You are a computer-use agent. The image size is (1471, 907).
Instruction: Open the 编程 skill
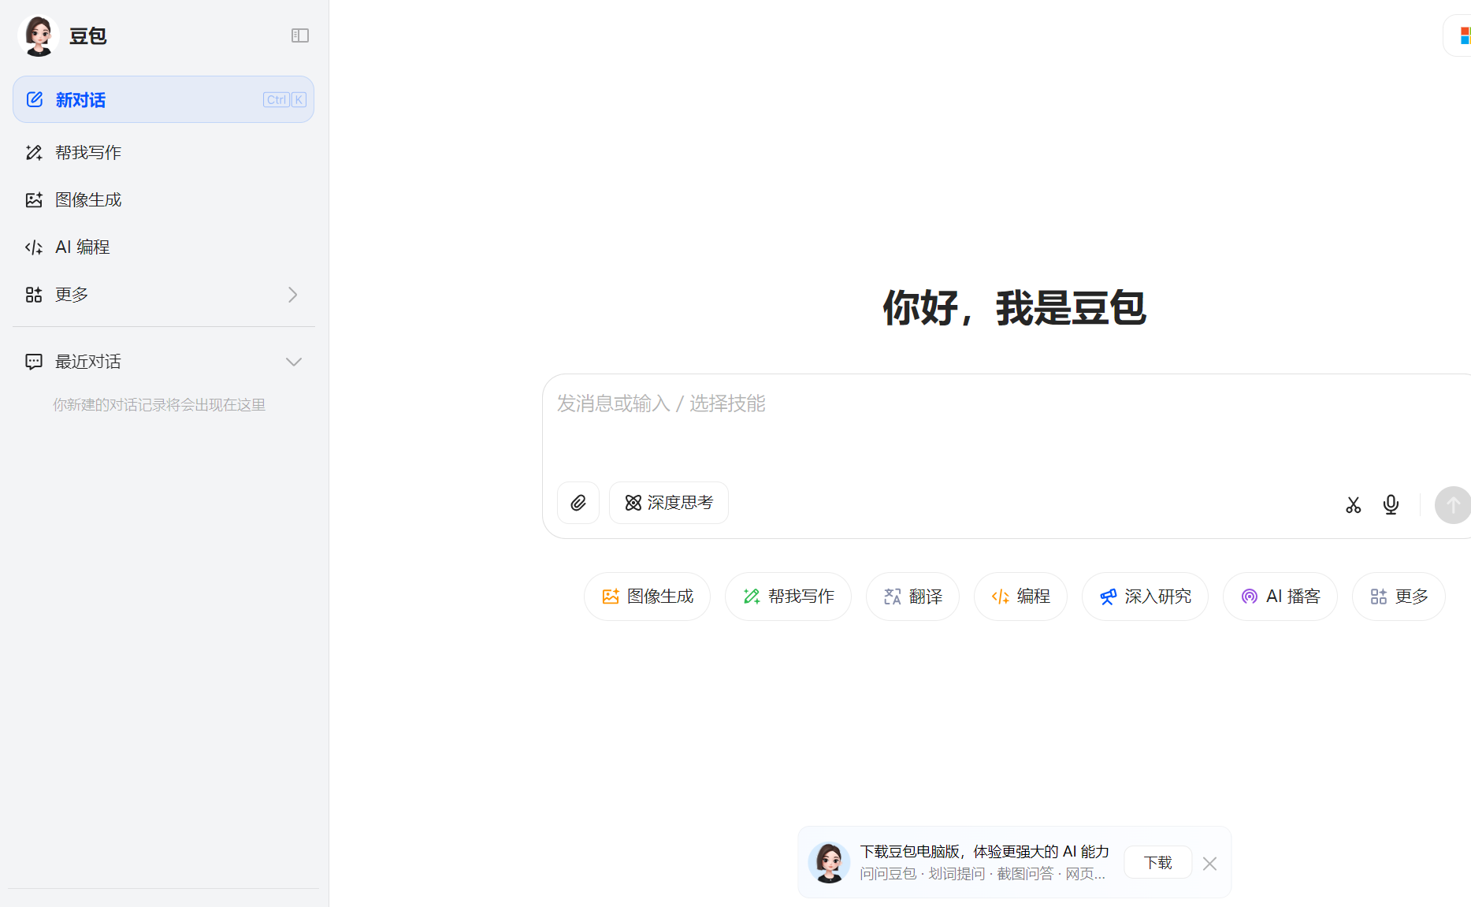1020,597
